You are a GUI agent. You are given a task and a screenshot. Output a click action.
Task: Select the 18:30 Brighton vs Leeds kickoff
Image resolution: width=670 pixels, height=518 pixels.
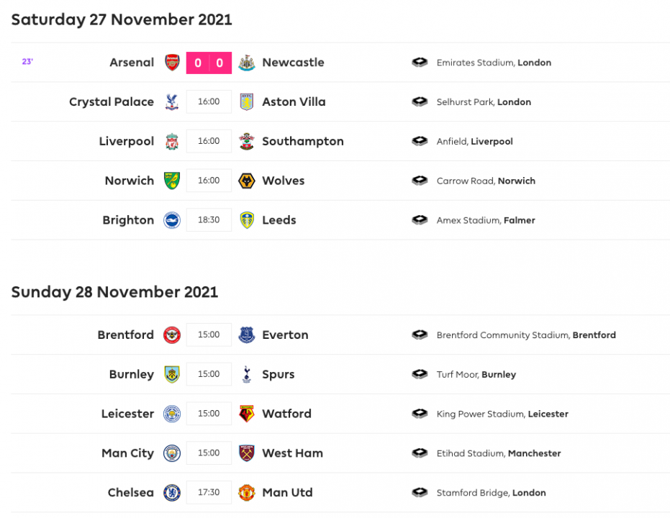pos(209,220)
